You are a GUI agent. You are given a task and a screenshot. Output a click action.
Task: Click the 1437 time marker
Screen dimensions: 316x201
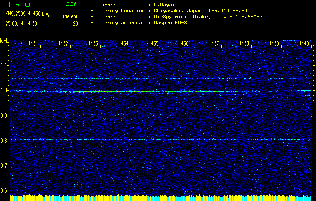tap(214, 43)
